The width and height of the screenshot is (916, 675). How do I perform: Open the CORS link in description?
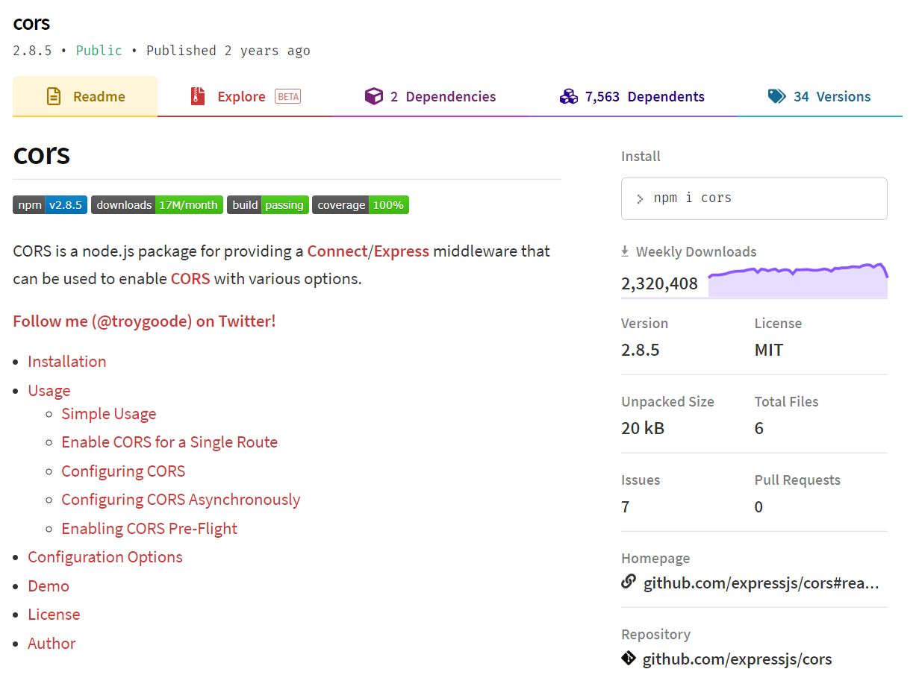click(190, 279)
